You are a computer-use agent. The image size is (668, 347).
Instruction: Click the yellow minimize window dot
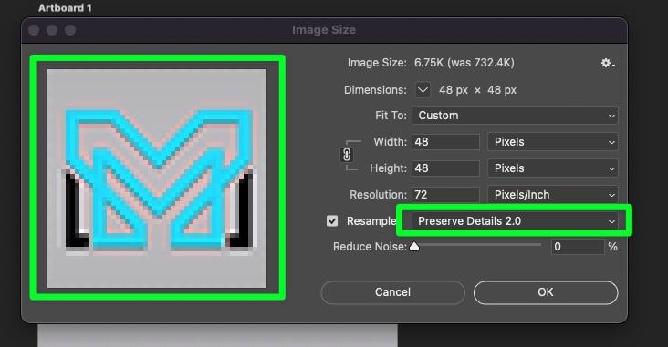pos(52,30)
